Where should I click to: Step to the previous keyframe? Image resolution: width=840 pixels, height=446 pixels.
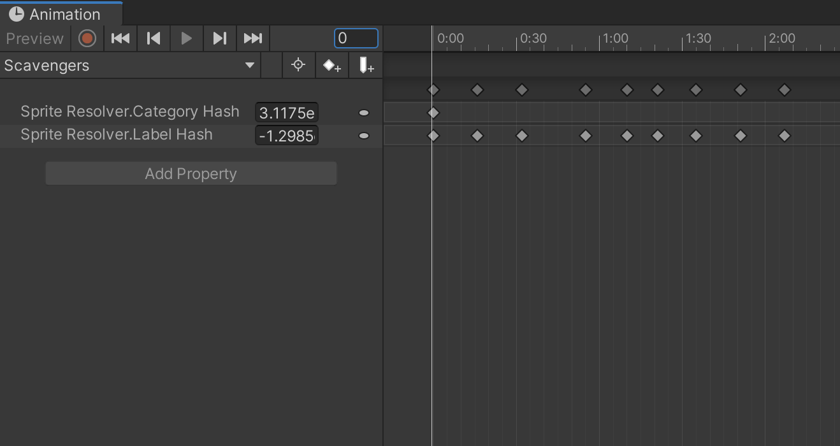tap(154, 38)
